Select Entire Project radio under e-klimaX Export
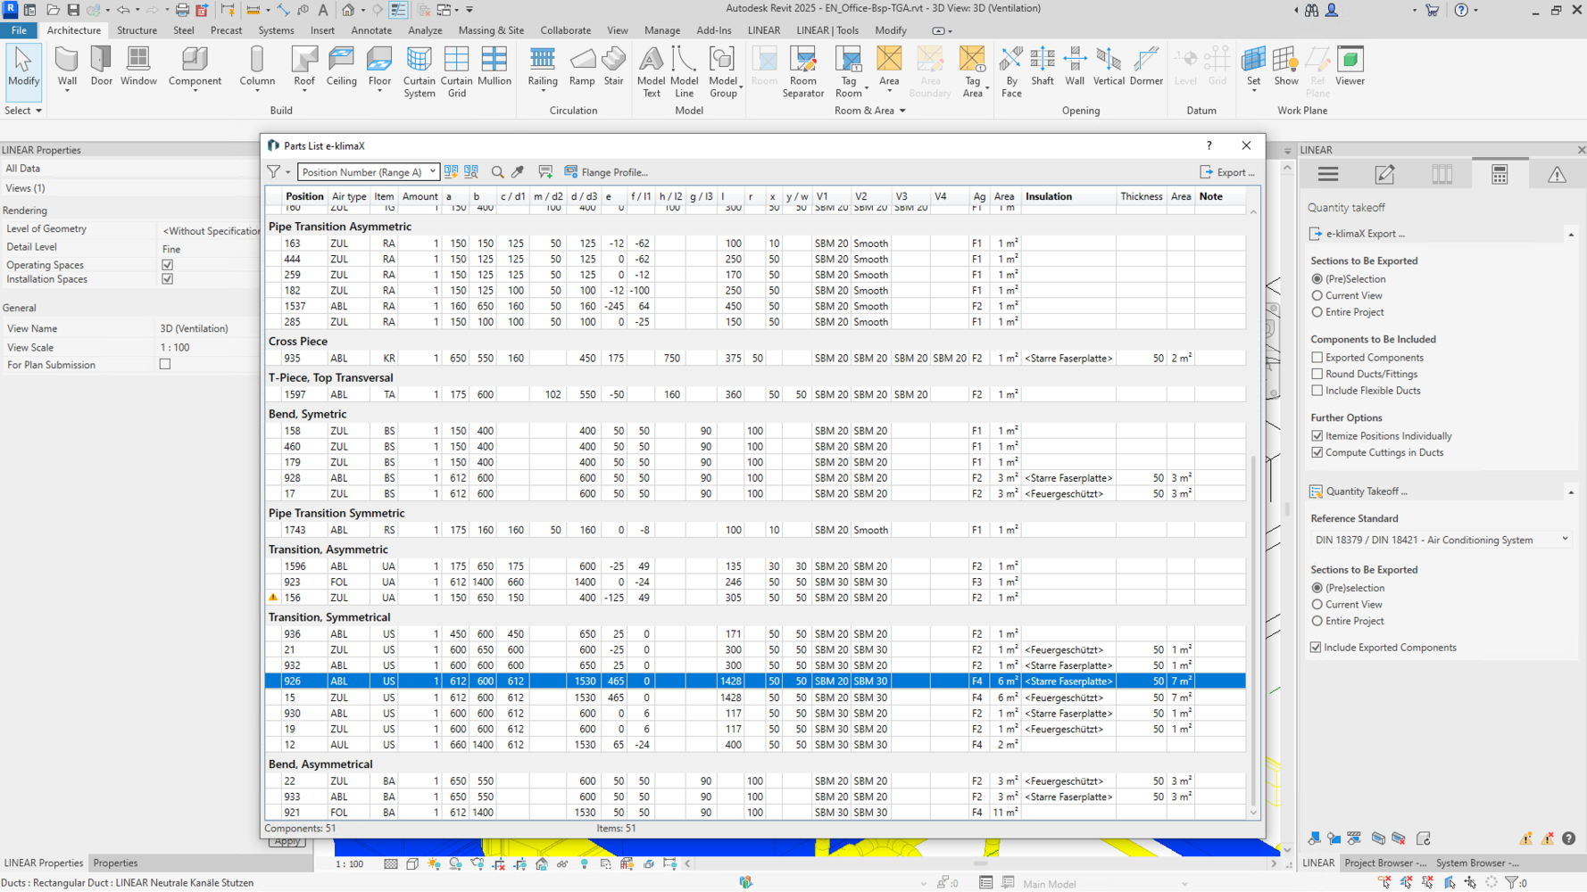 point(1317,312)
